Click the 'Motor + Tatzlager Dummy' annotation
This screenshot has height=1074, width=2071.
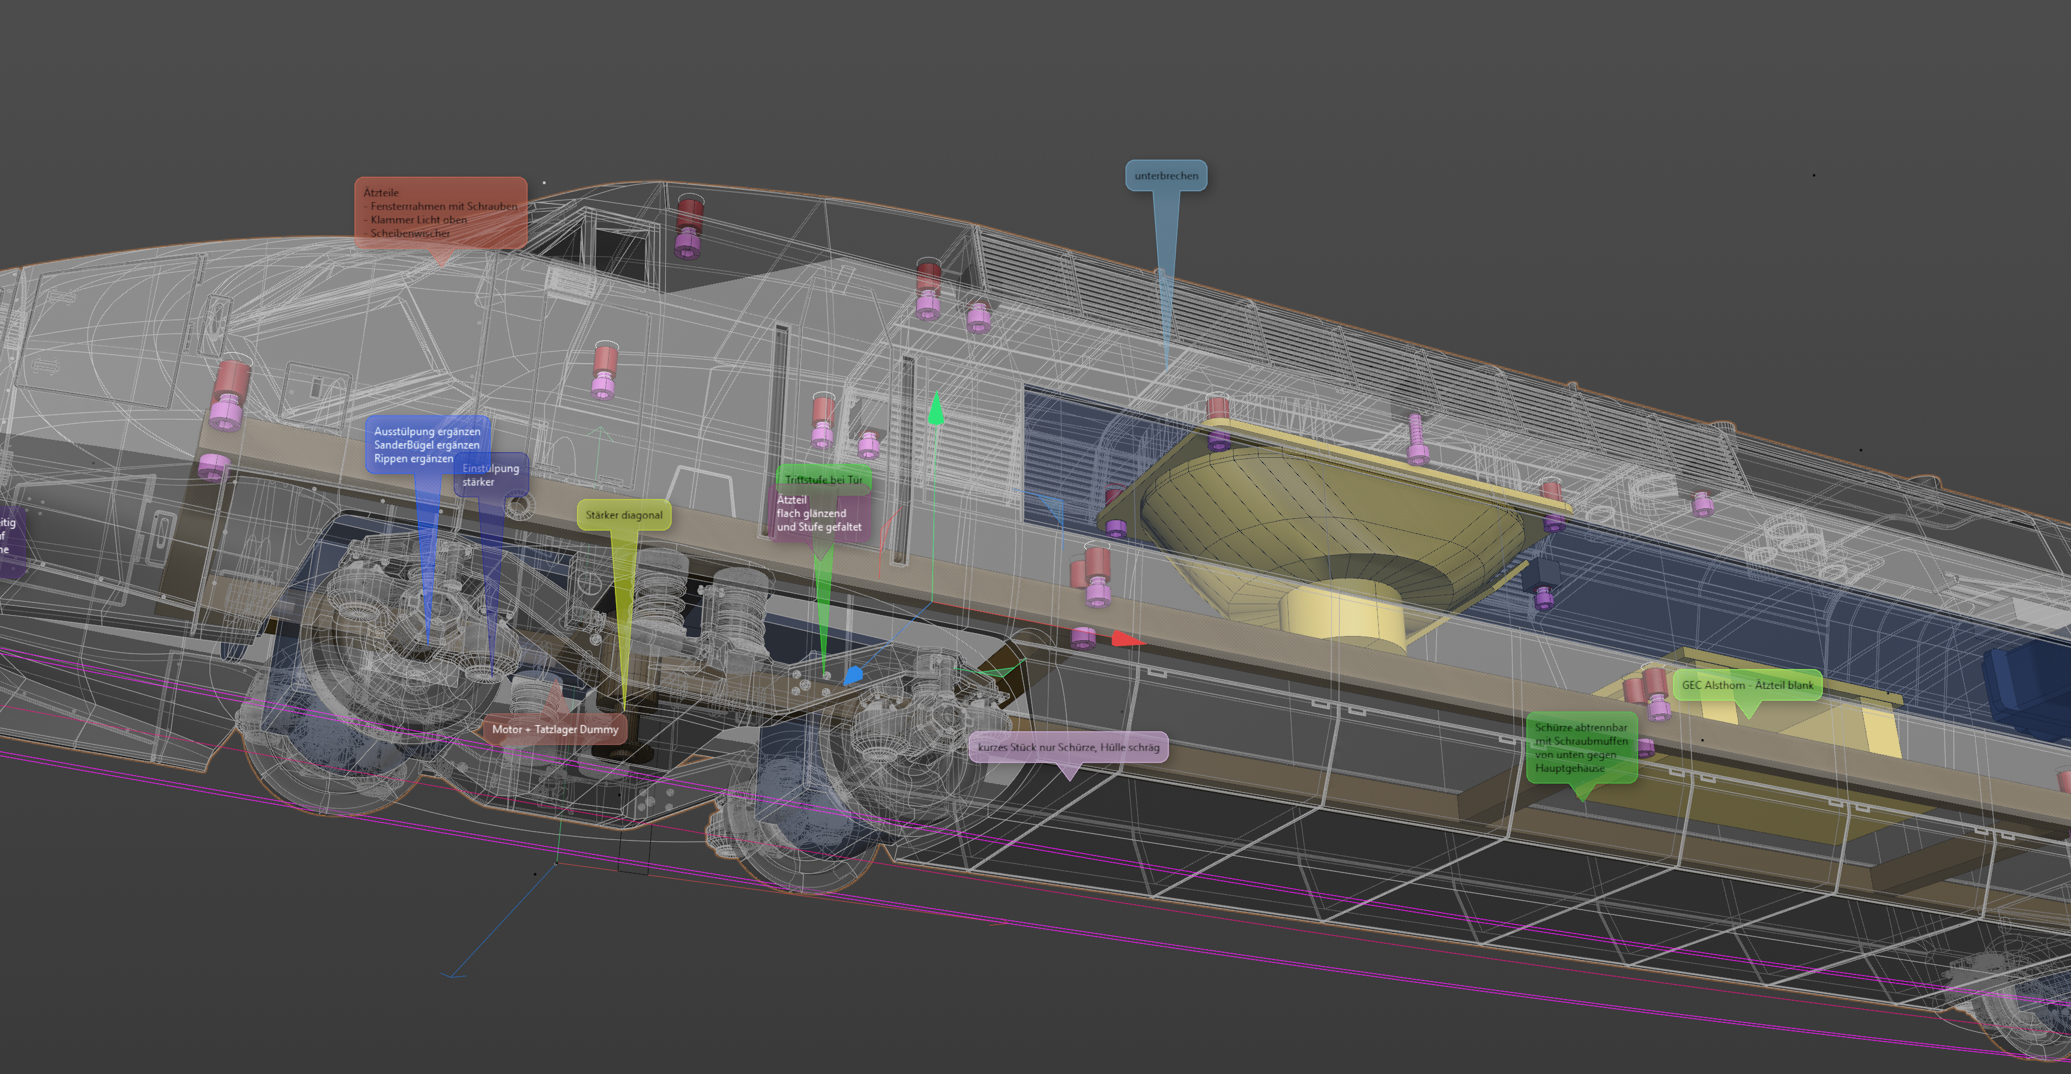click(x=555, y=730)
